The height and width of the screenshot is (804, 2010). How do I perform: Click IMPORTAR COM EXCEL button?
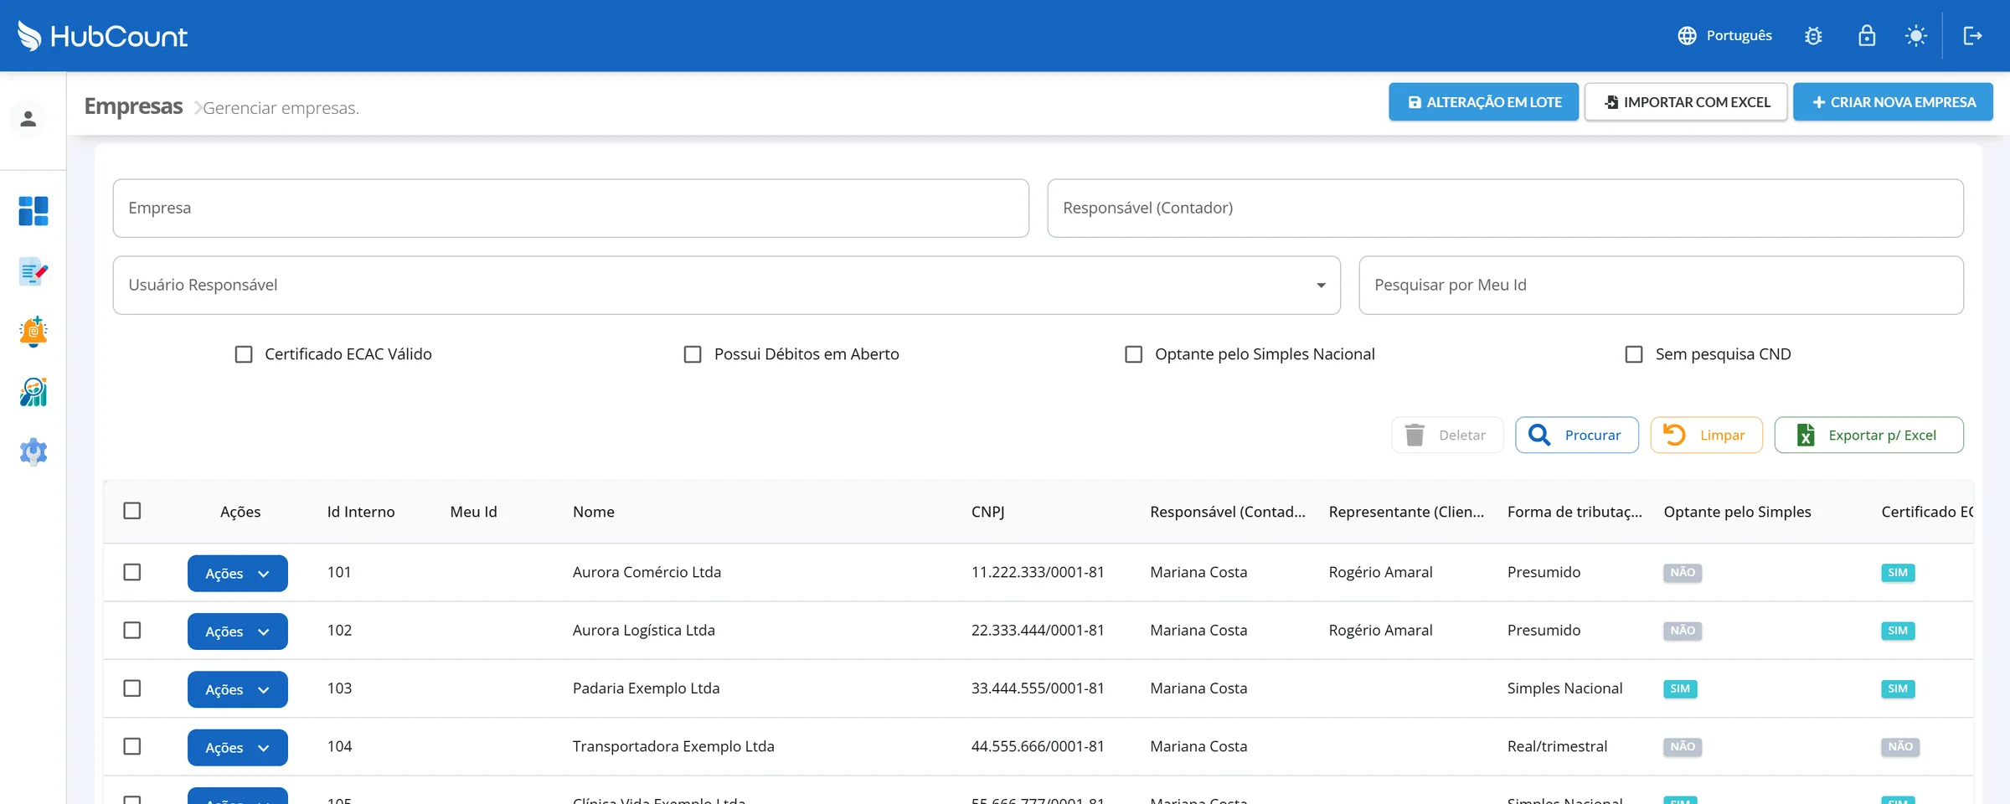pos(1686,102)
